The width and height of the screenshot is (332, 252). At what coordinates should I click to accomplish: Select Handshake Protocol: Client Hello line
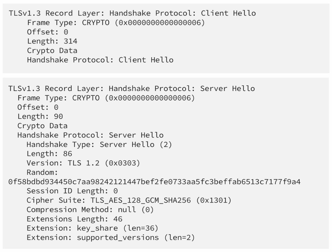[x=100, y=60]
